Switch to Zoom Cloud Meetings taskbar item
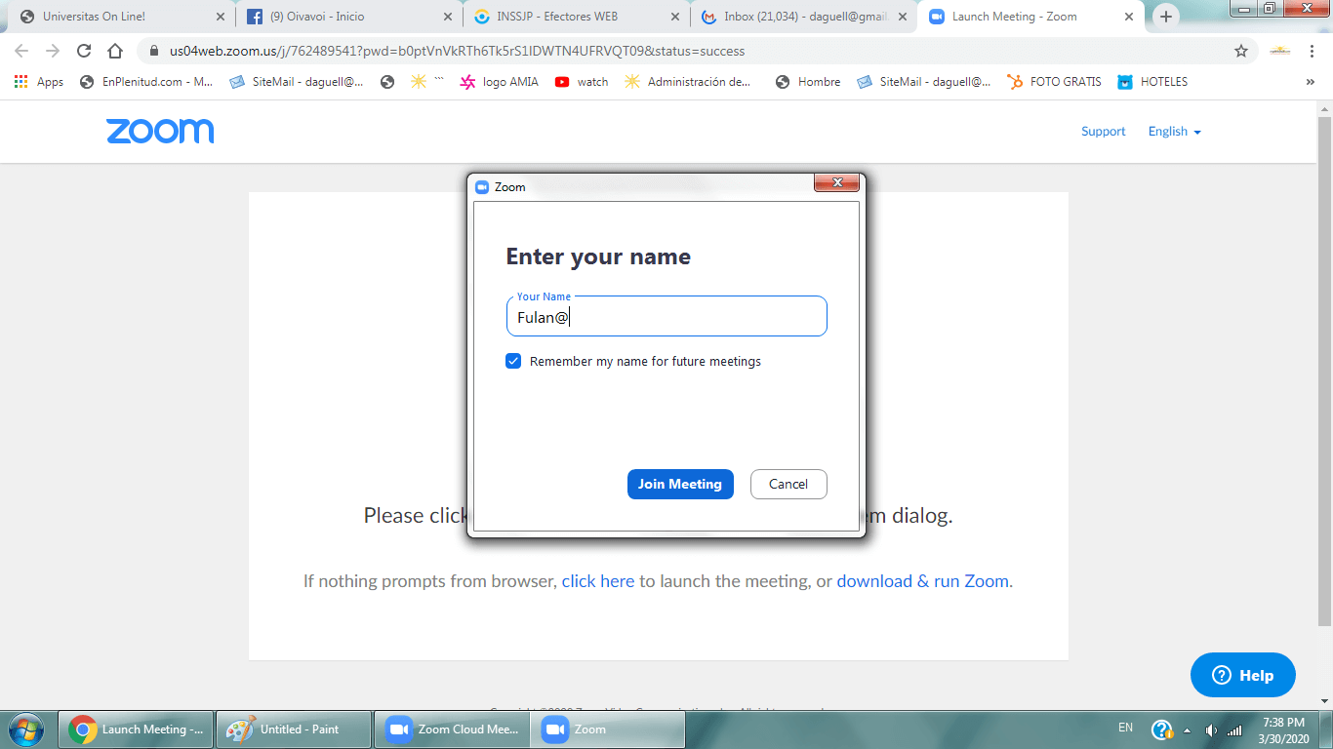Image resolution: width=1333 pixels, height=749 pixels. (452, 729)
